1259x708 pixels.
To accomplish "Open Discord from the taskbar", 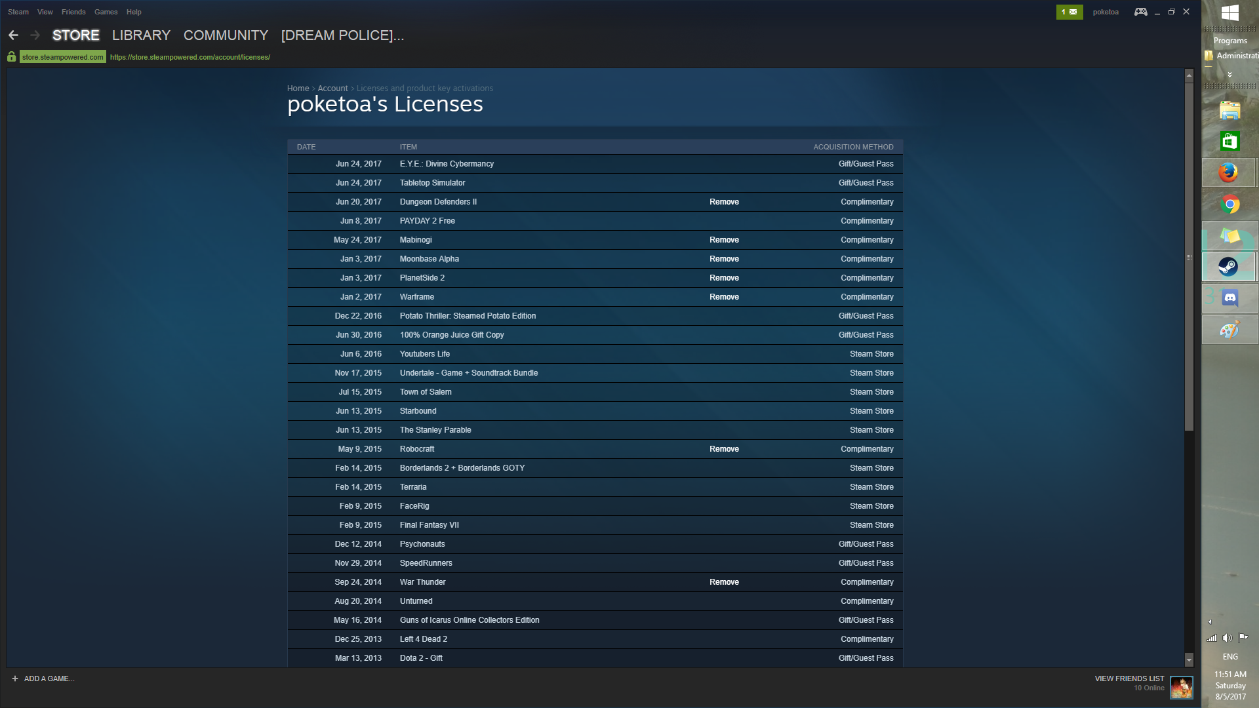I will (1230, 298).
